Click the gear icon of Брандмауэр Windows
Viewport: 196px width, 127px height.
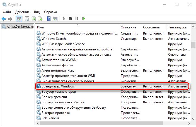click(x=39, y=86)
